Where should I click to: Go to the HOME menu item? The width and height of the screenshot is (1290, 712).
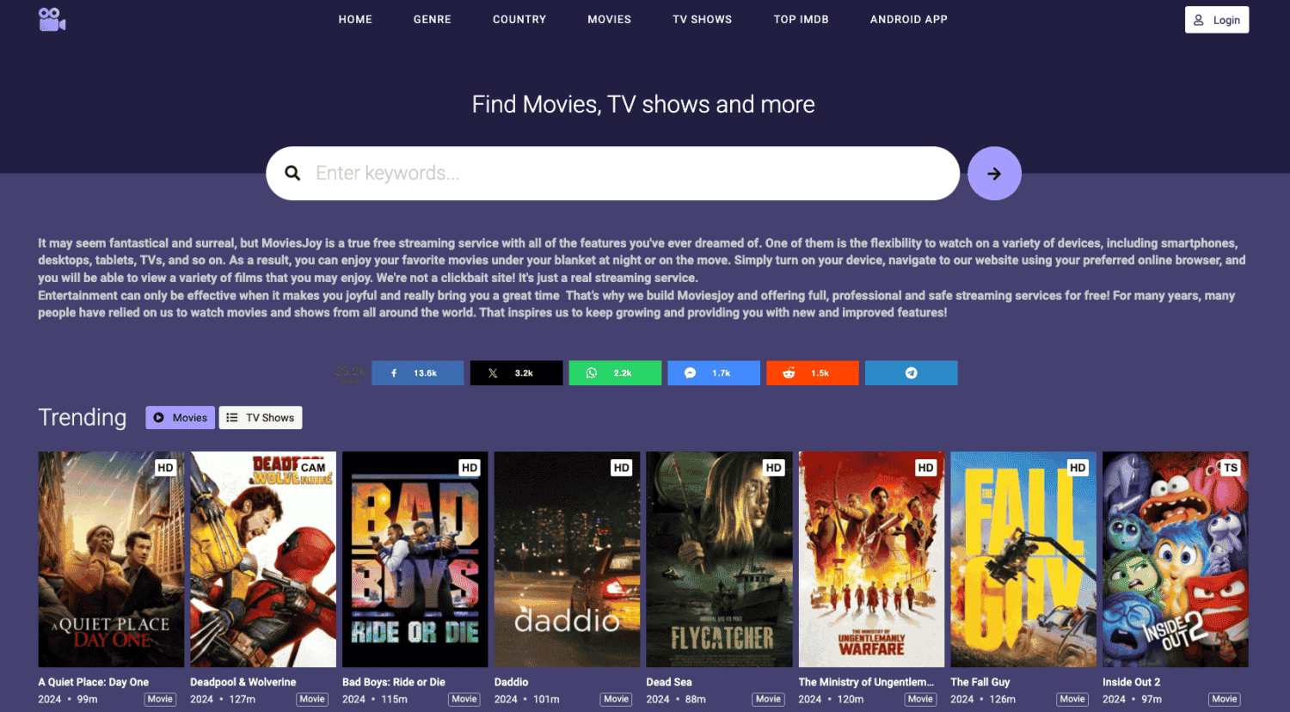[x=355, y=19]
